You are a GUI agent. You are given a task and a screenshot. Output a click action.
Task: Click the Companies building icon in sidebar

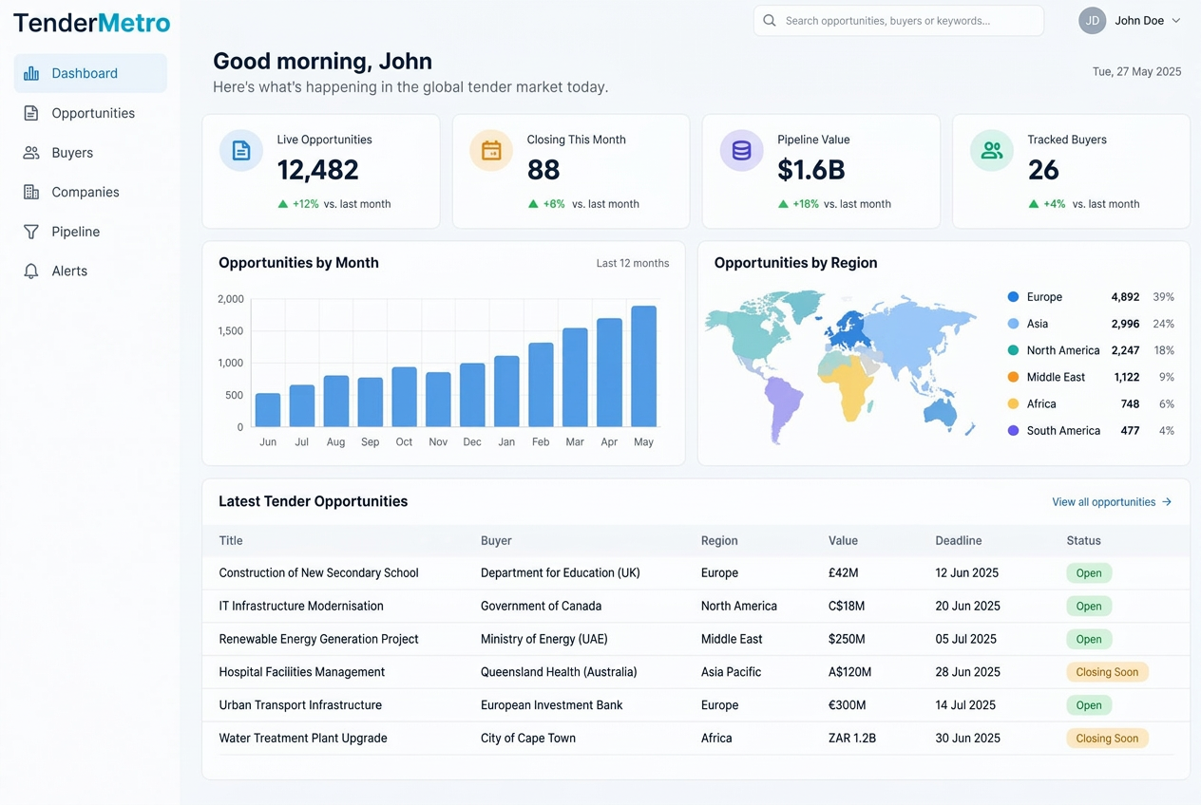coord(31,192)
